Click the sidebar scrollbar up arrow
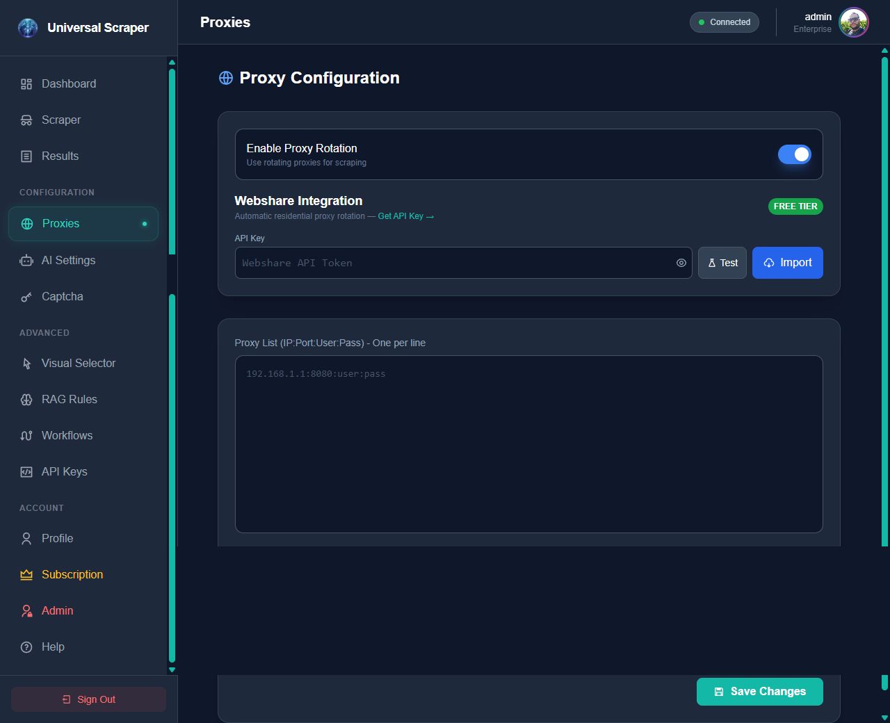 tap(172, 63)
